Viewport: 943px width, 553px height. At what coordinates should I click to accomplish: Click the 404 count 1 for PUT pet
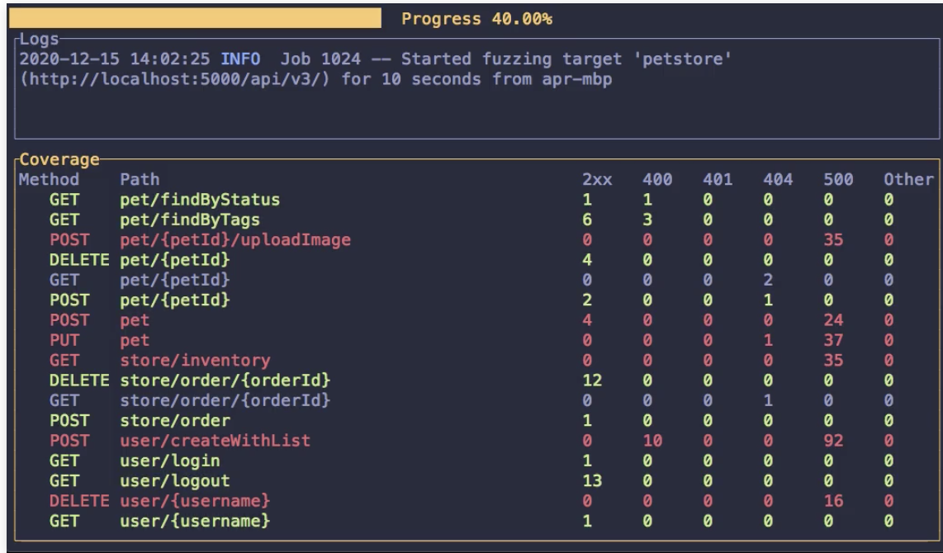coord(768,340)
